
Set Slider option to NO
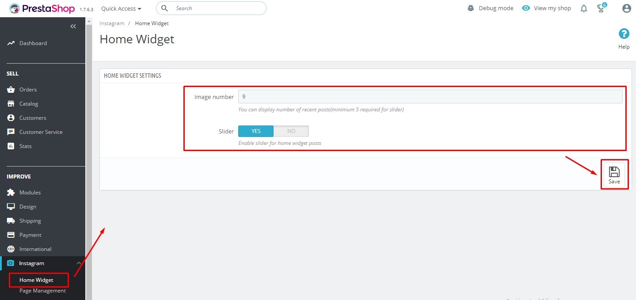point(291,131)
